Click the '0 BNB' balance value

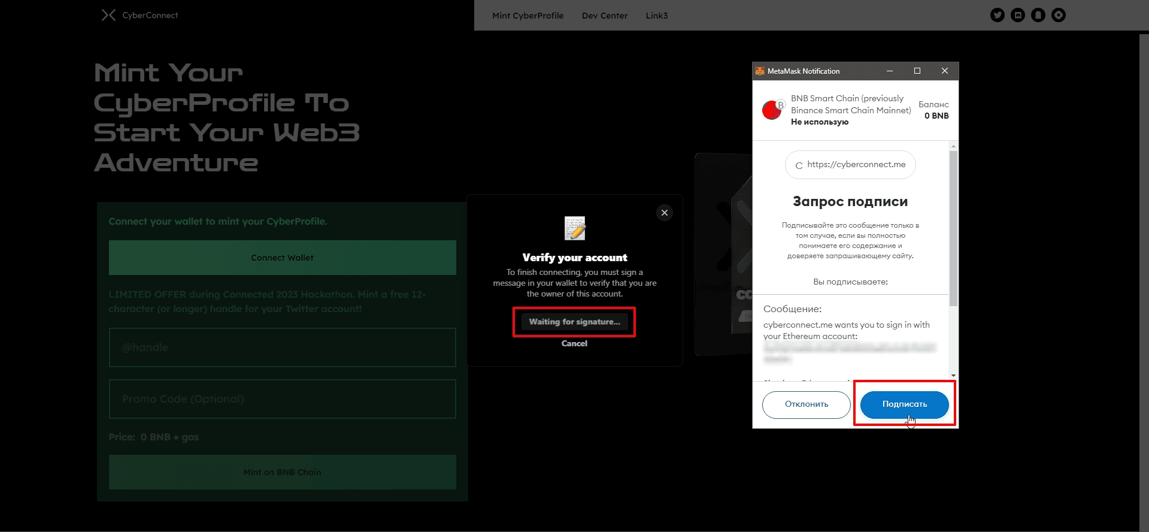pyautogui.click(x=936, y=116)
